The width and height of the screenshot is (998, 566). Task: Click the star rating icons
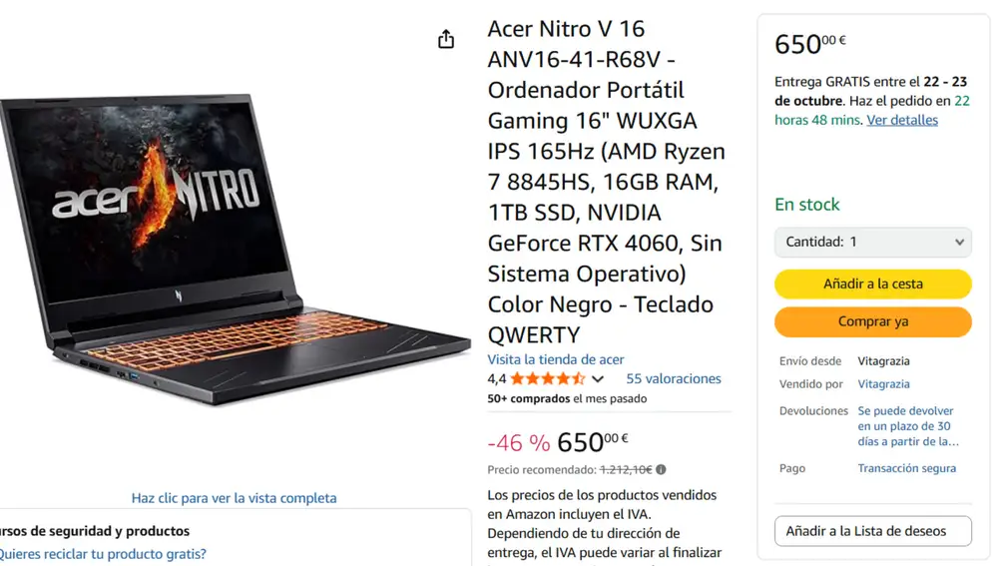(547, 378)
